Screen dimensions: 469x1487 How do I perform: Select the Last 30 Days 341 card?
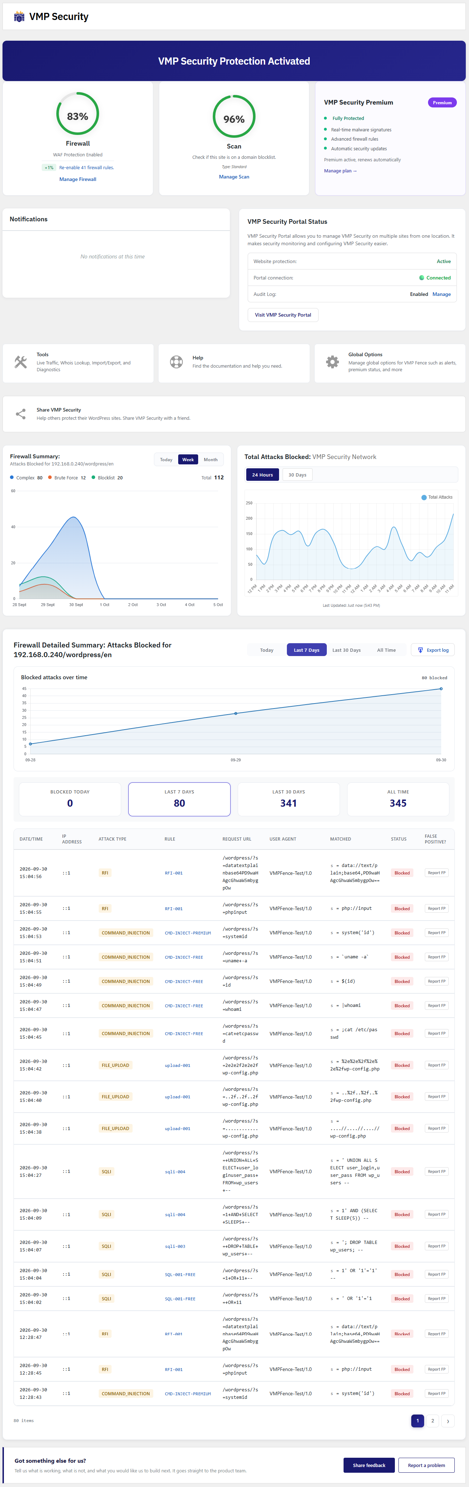(x=289, y=799)
